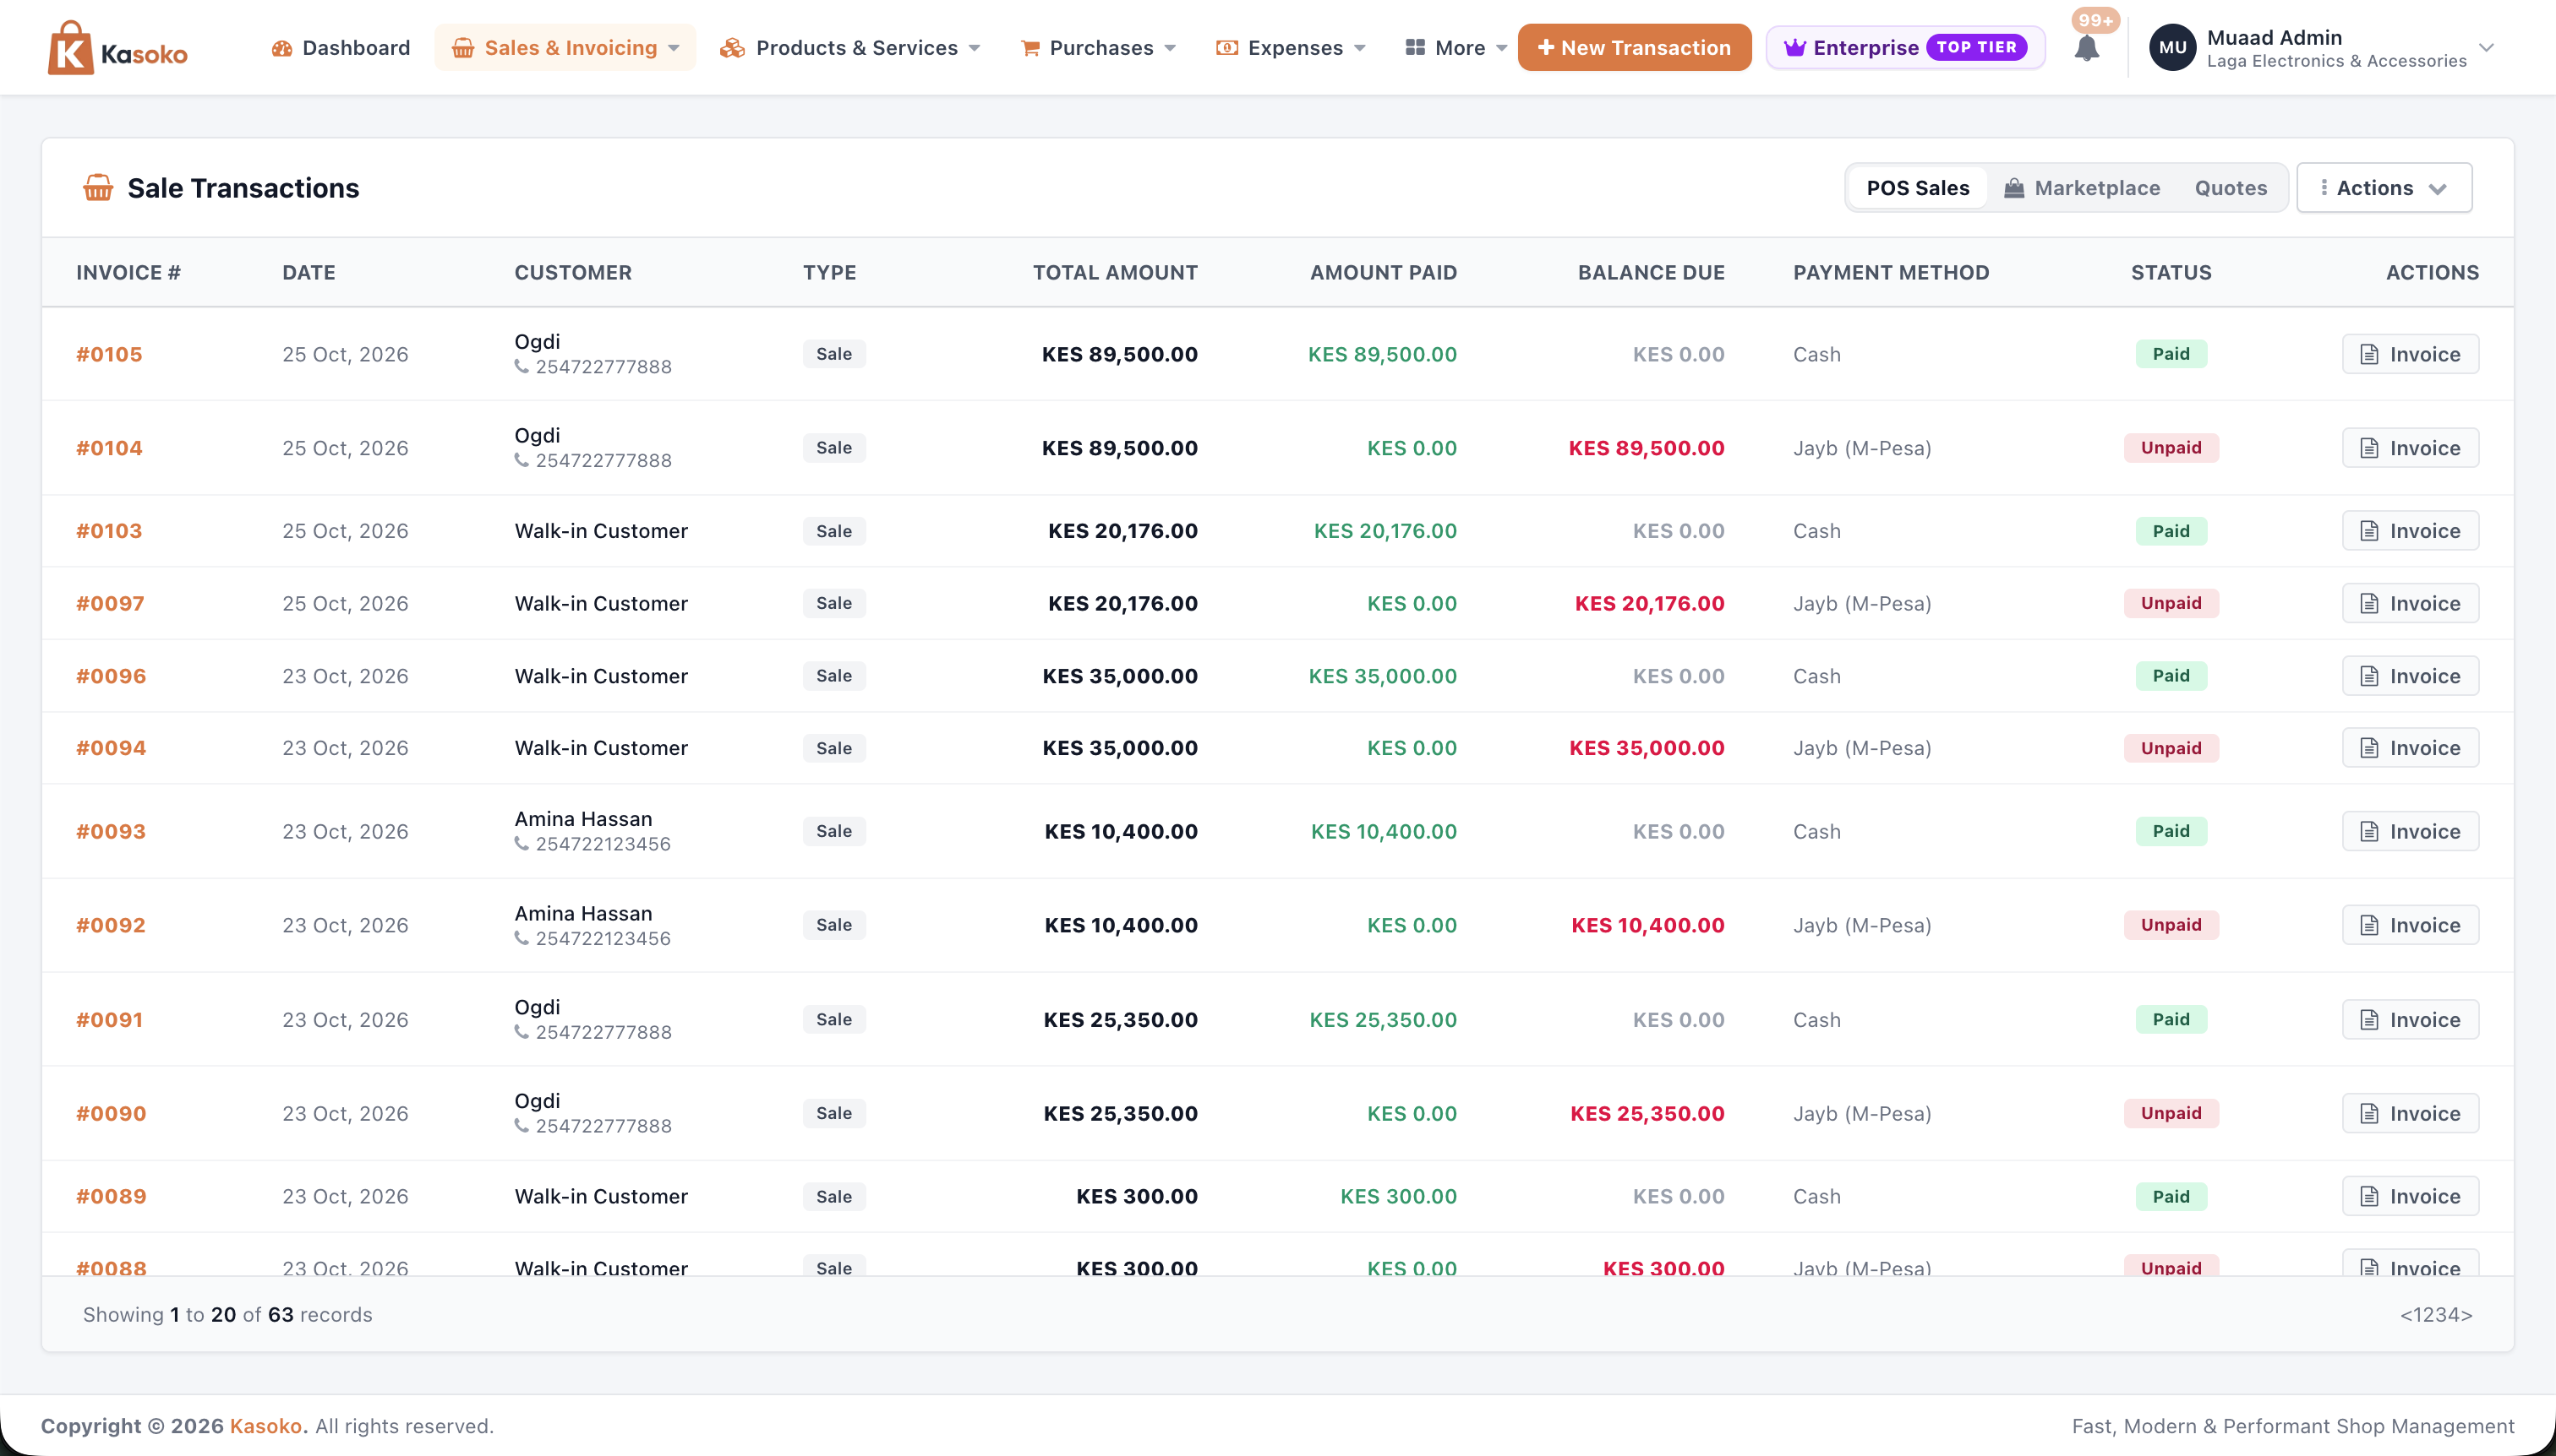Click the invoice document icon for #0090
Viewport: 2556px width, 1456px height.
(x=2369, y=1113)
